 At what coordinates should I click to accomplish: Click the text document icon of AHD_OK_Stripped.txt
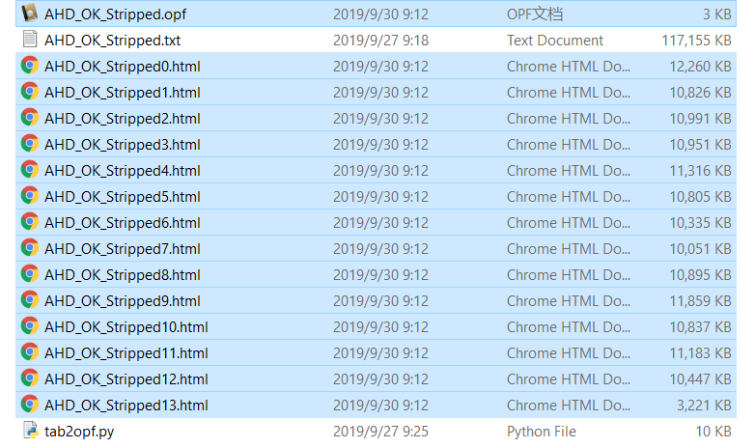pyautogui.click(x=29, y=39)
